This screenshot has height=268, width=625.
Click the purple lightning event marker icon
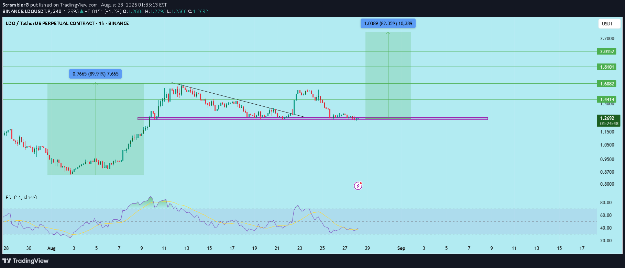358,186
